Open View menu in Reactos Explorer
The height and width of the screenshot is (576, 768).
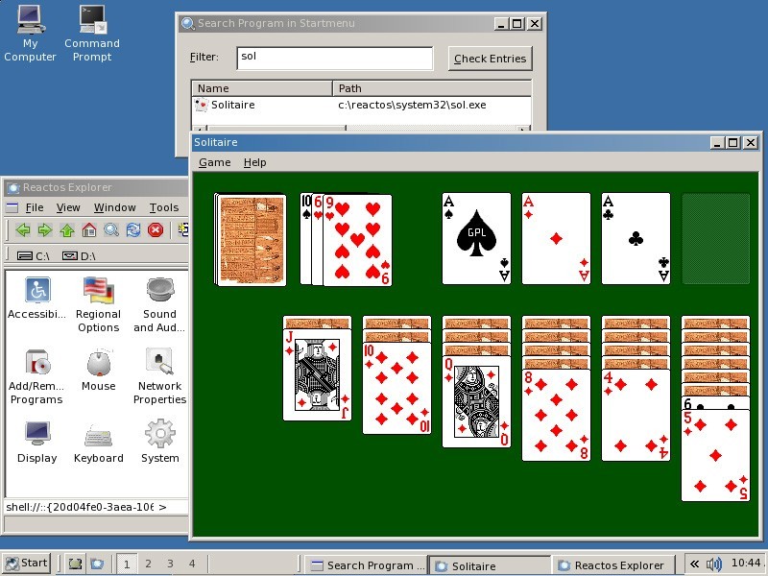click(68, 207)
